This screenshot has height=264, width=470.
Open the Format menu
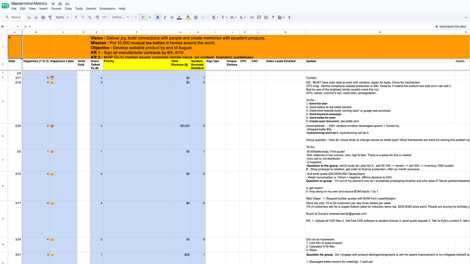coord(56,9)
